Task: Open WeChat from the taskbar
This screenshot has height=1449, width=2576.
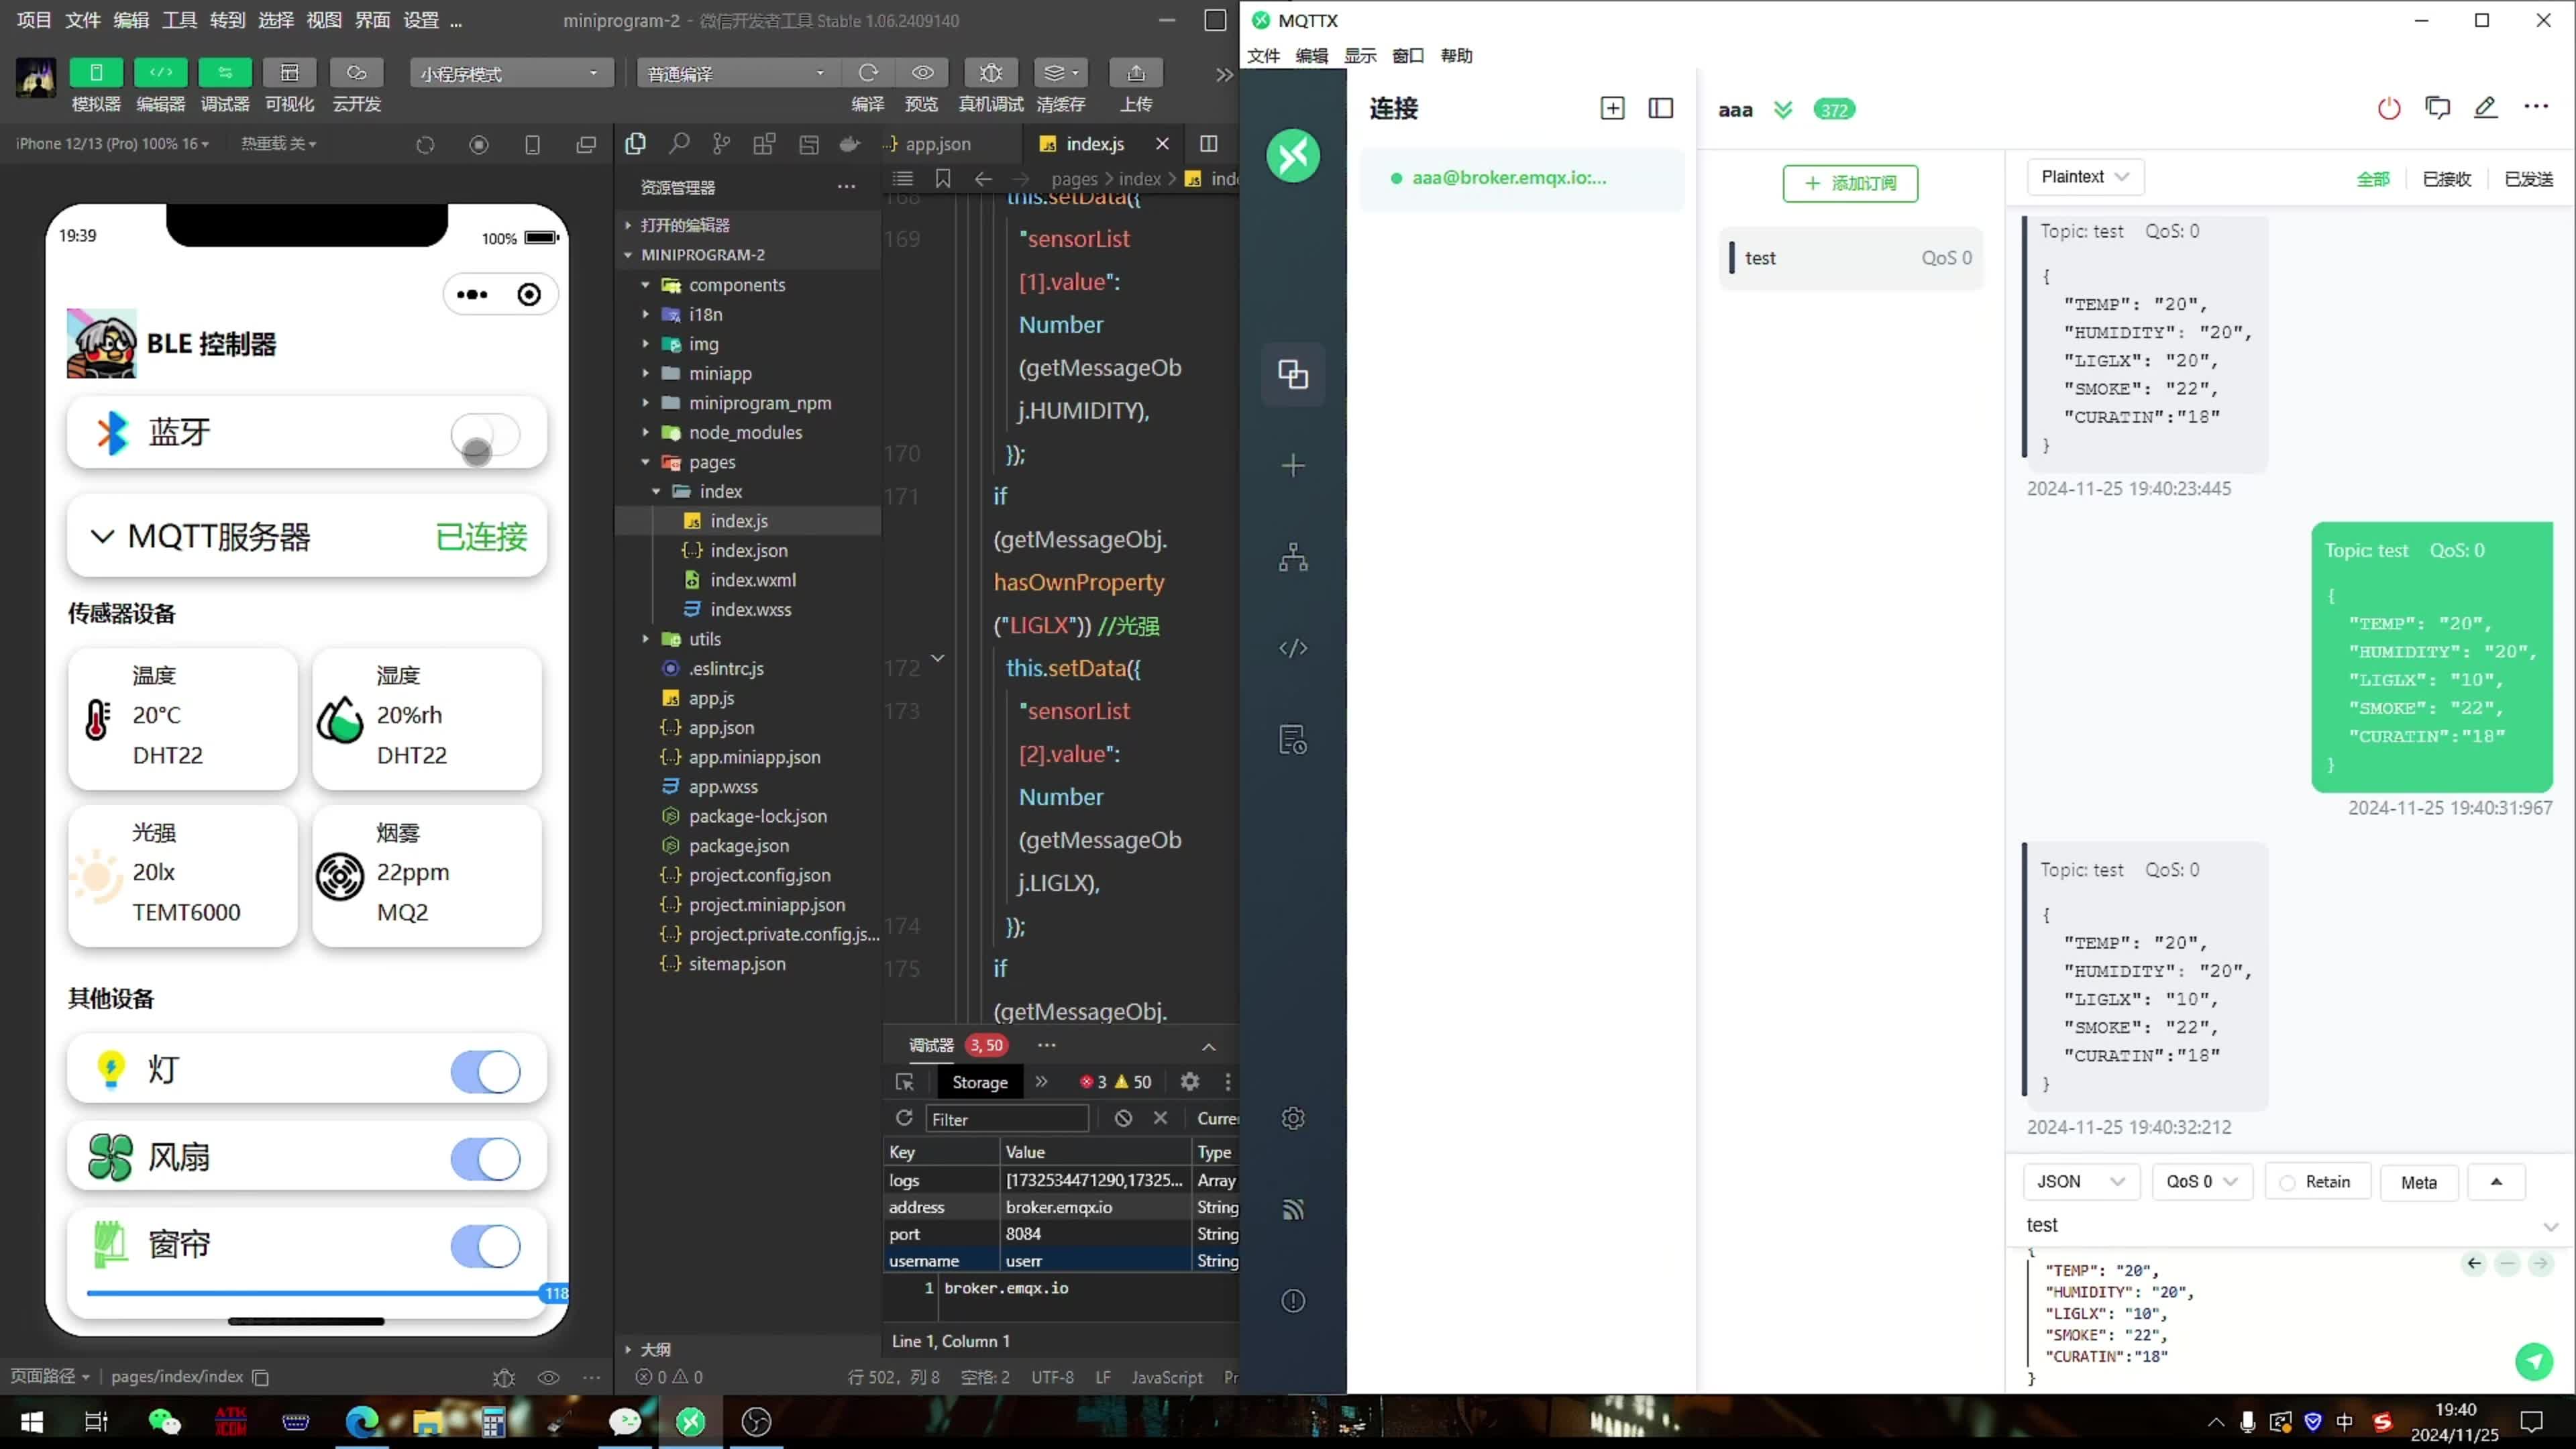Action: [164, 1421]
